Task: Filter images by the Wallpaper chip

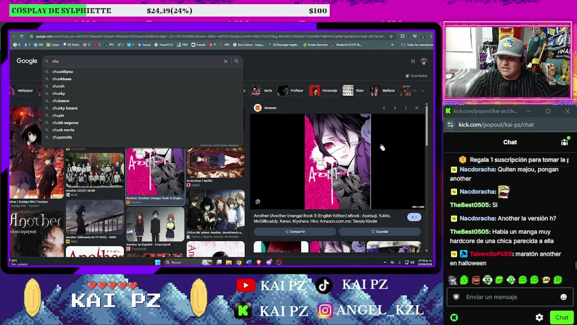Action: click(x=23, y=91)
